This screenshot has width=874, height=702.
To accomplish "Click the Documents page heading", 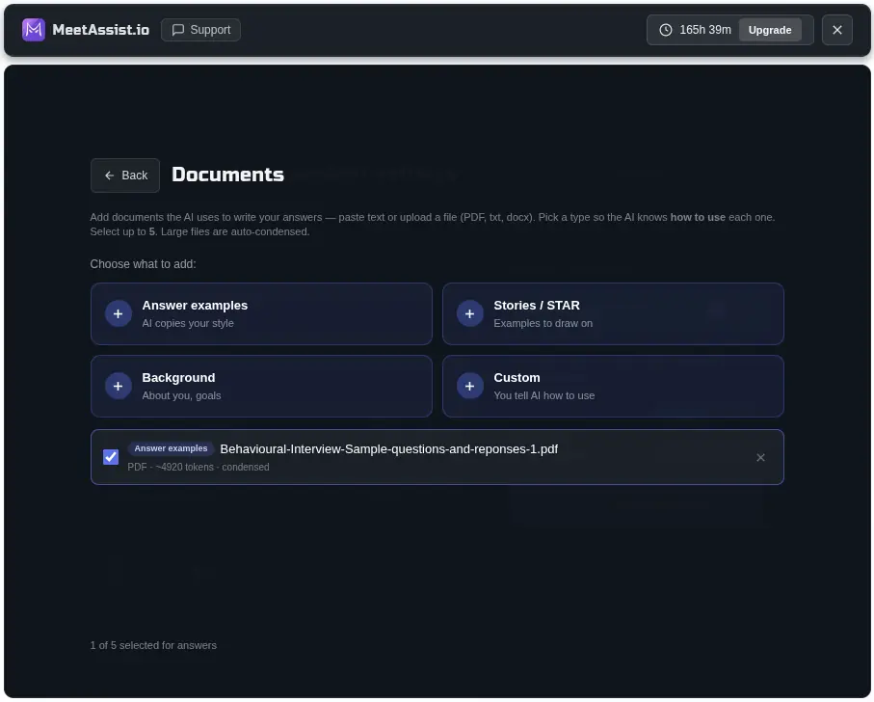I will click(228, 175).
